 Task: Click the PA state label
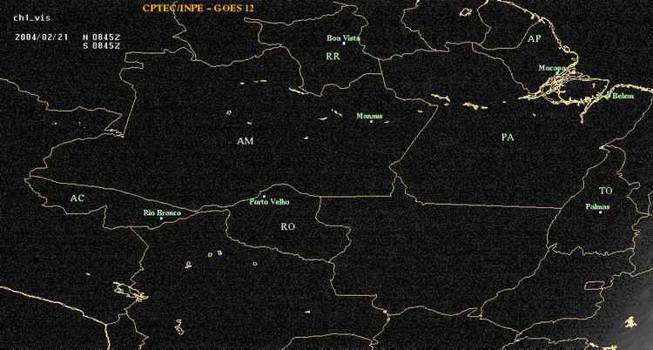point(508,137)
